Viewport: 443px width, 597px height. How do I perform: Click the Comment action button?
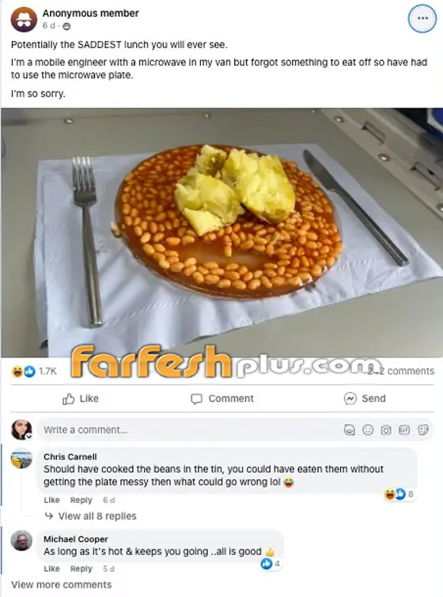click(x=222, y=399)
